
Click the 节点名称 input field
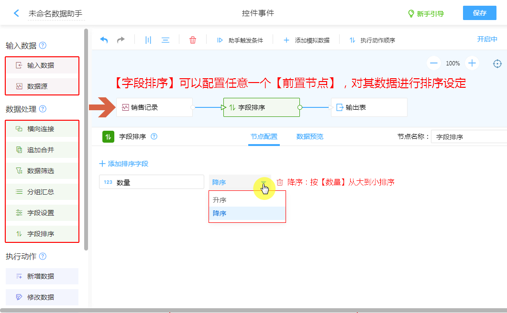pos(469,137)
